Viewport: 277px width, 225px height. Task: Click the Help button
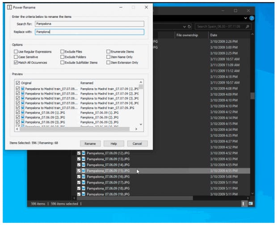tap(114, 143)
